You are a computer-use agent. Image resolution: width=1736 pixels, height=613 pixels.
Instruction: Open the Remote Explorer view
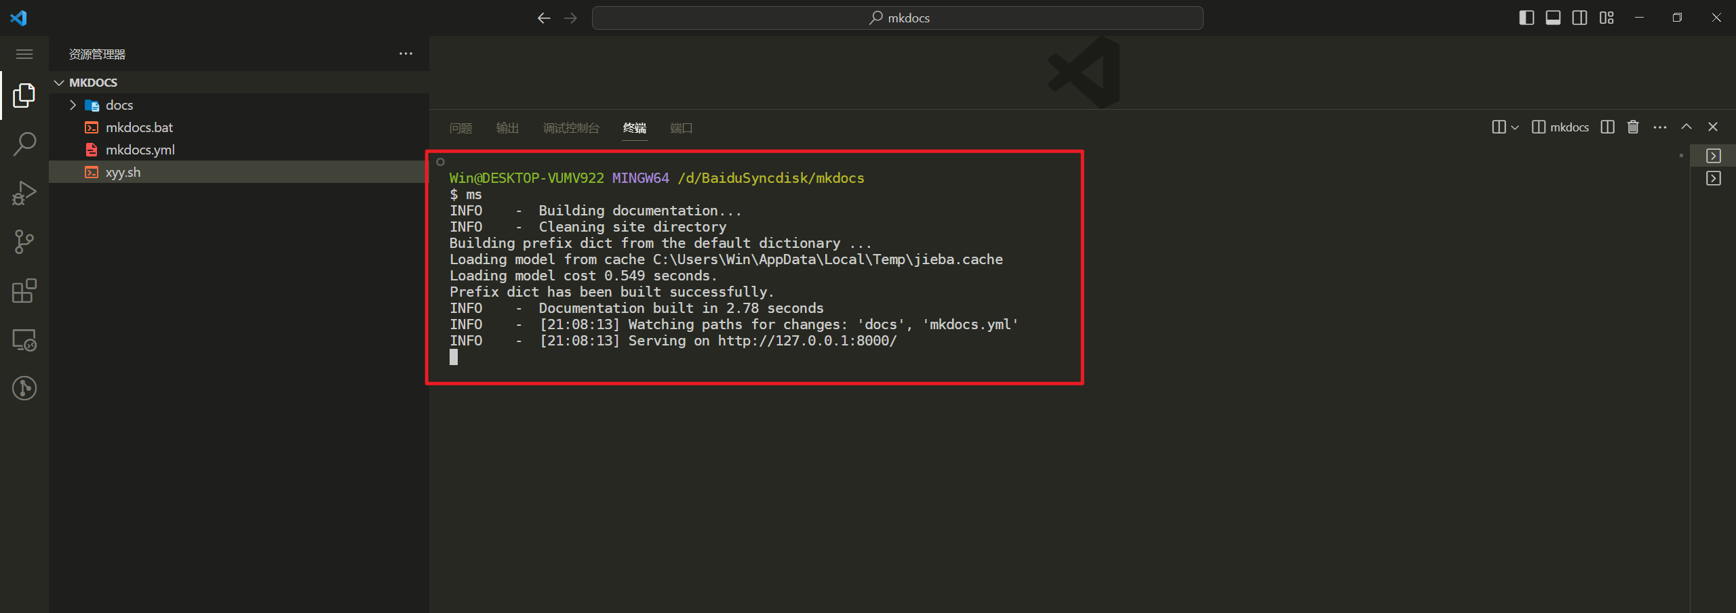click(24, 339)
